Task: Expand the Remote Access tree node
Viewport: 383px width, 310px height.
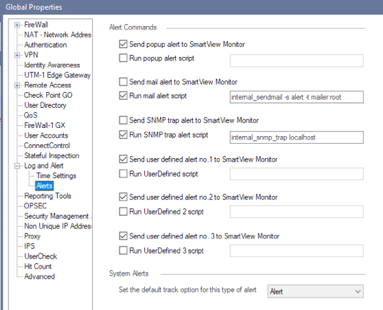Action: (x=17, y=85)
